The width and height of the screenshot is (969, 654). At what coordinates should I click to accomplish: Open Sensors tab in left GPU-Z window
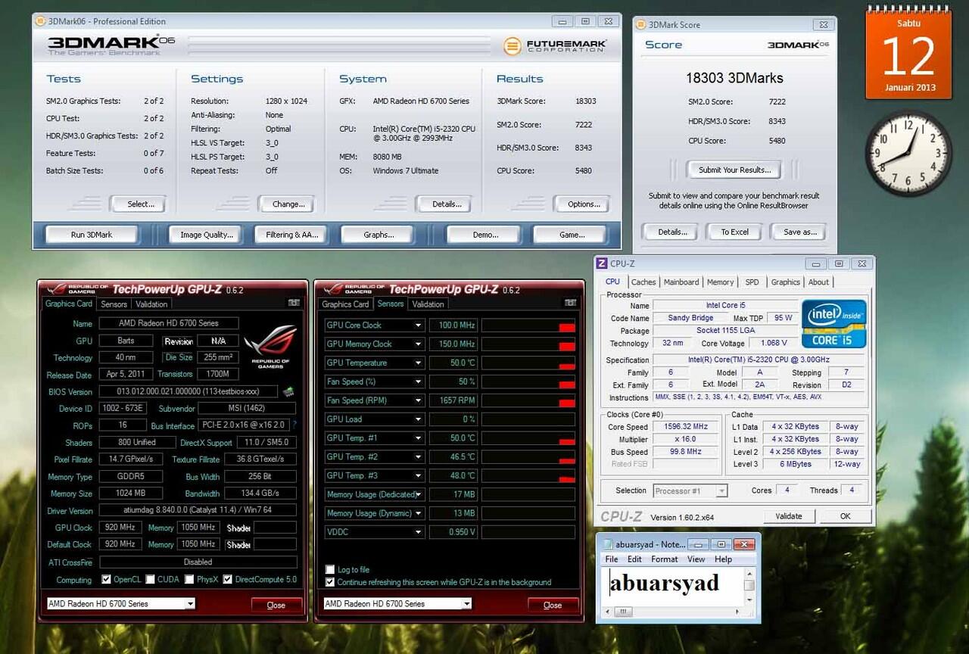[x=114, y=304]
